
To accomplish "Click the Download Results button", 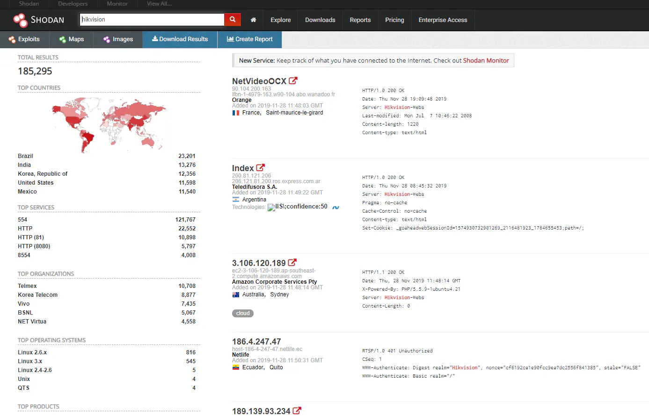I will (x=180, y=39).
